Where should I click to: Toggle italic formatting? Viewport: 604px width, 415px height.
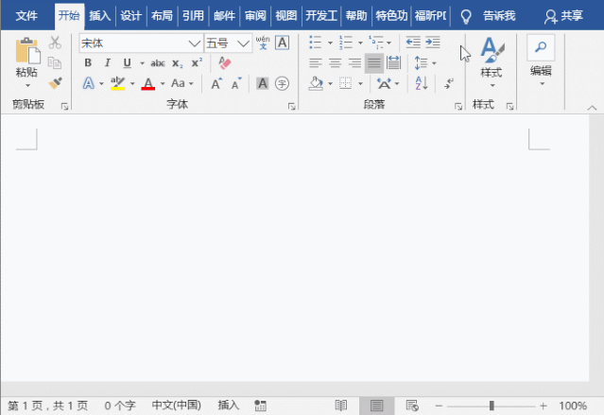coord(108,62)
